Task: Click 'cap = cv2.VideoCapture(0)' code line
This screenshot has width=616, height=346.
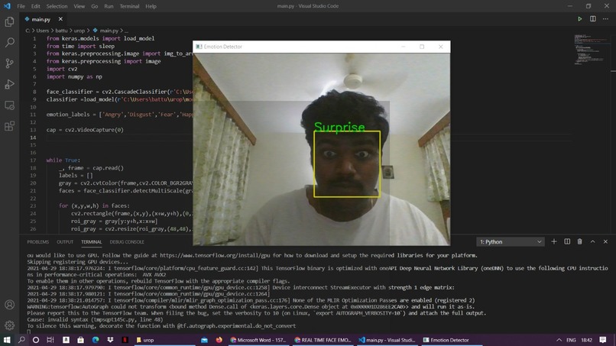Action: click(x=85, y=130)
